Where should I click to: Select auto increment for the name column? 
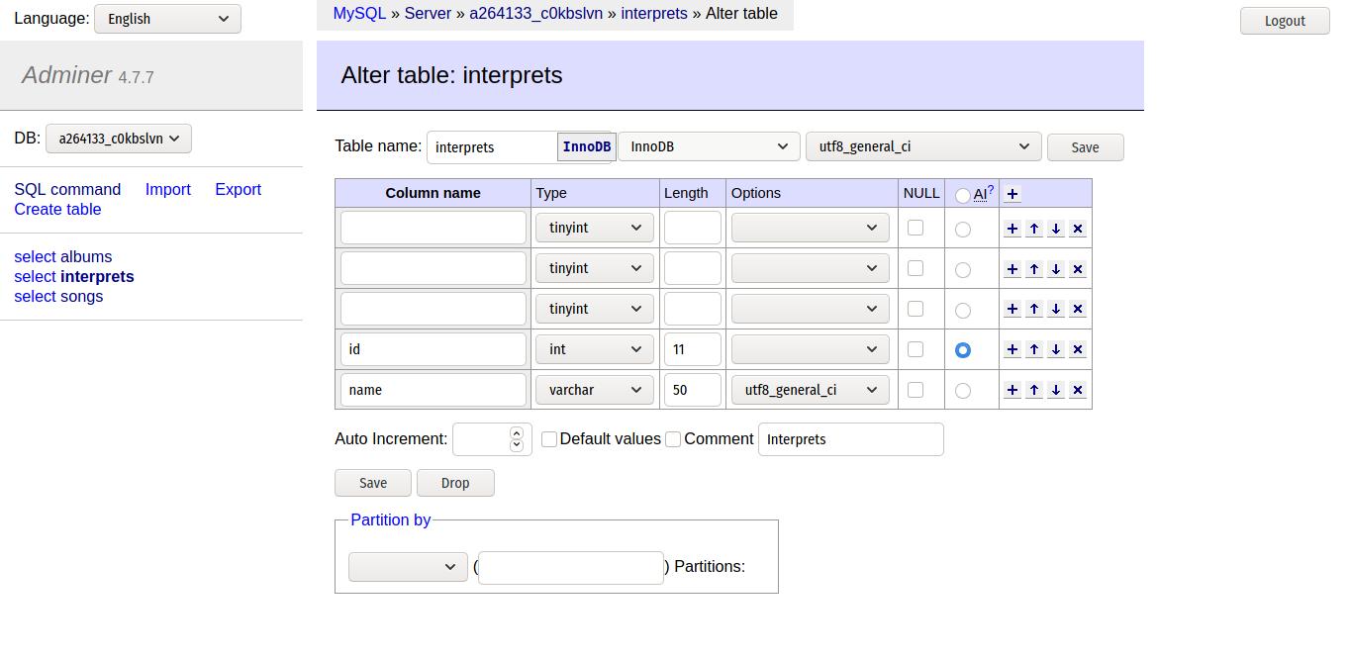click(962, 390)
